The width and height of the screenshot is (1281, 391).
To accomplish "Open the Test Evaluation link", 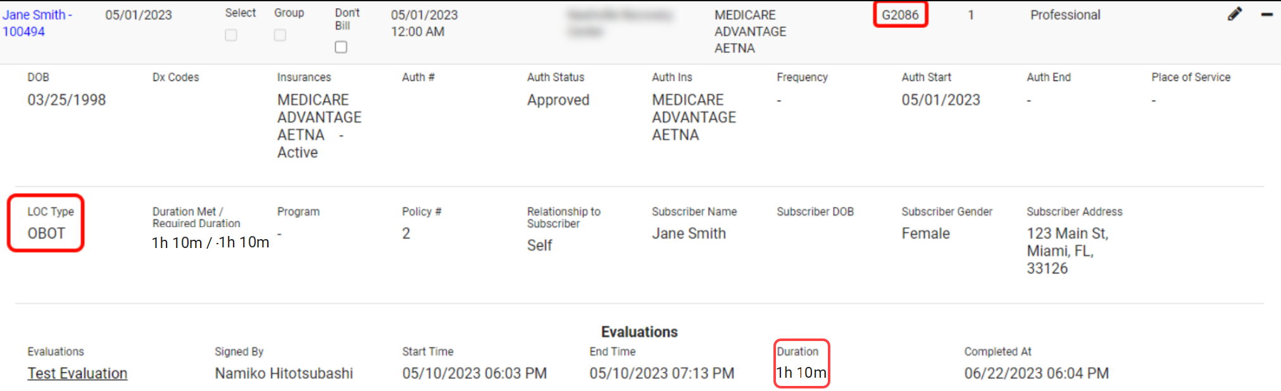I will (77, 373).
